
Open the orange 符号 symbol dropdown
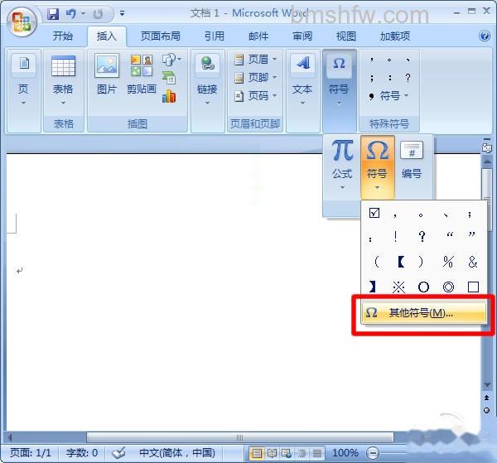tap(377, 166)
